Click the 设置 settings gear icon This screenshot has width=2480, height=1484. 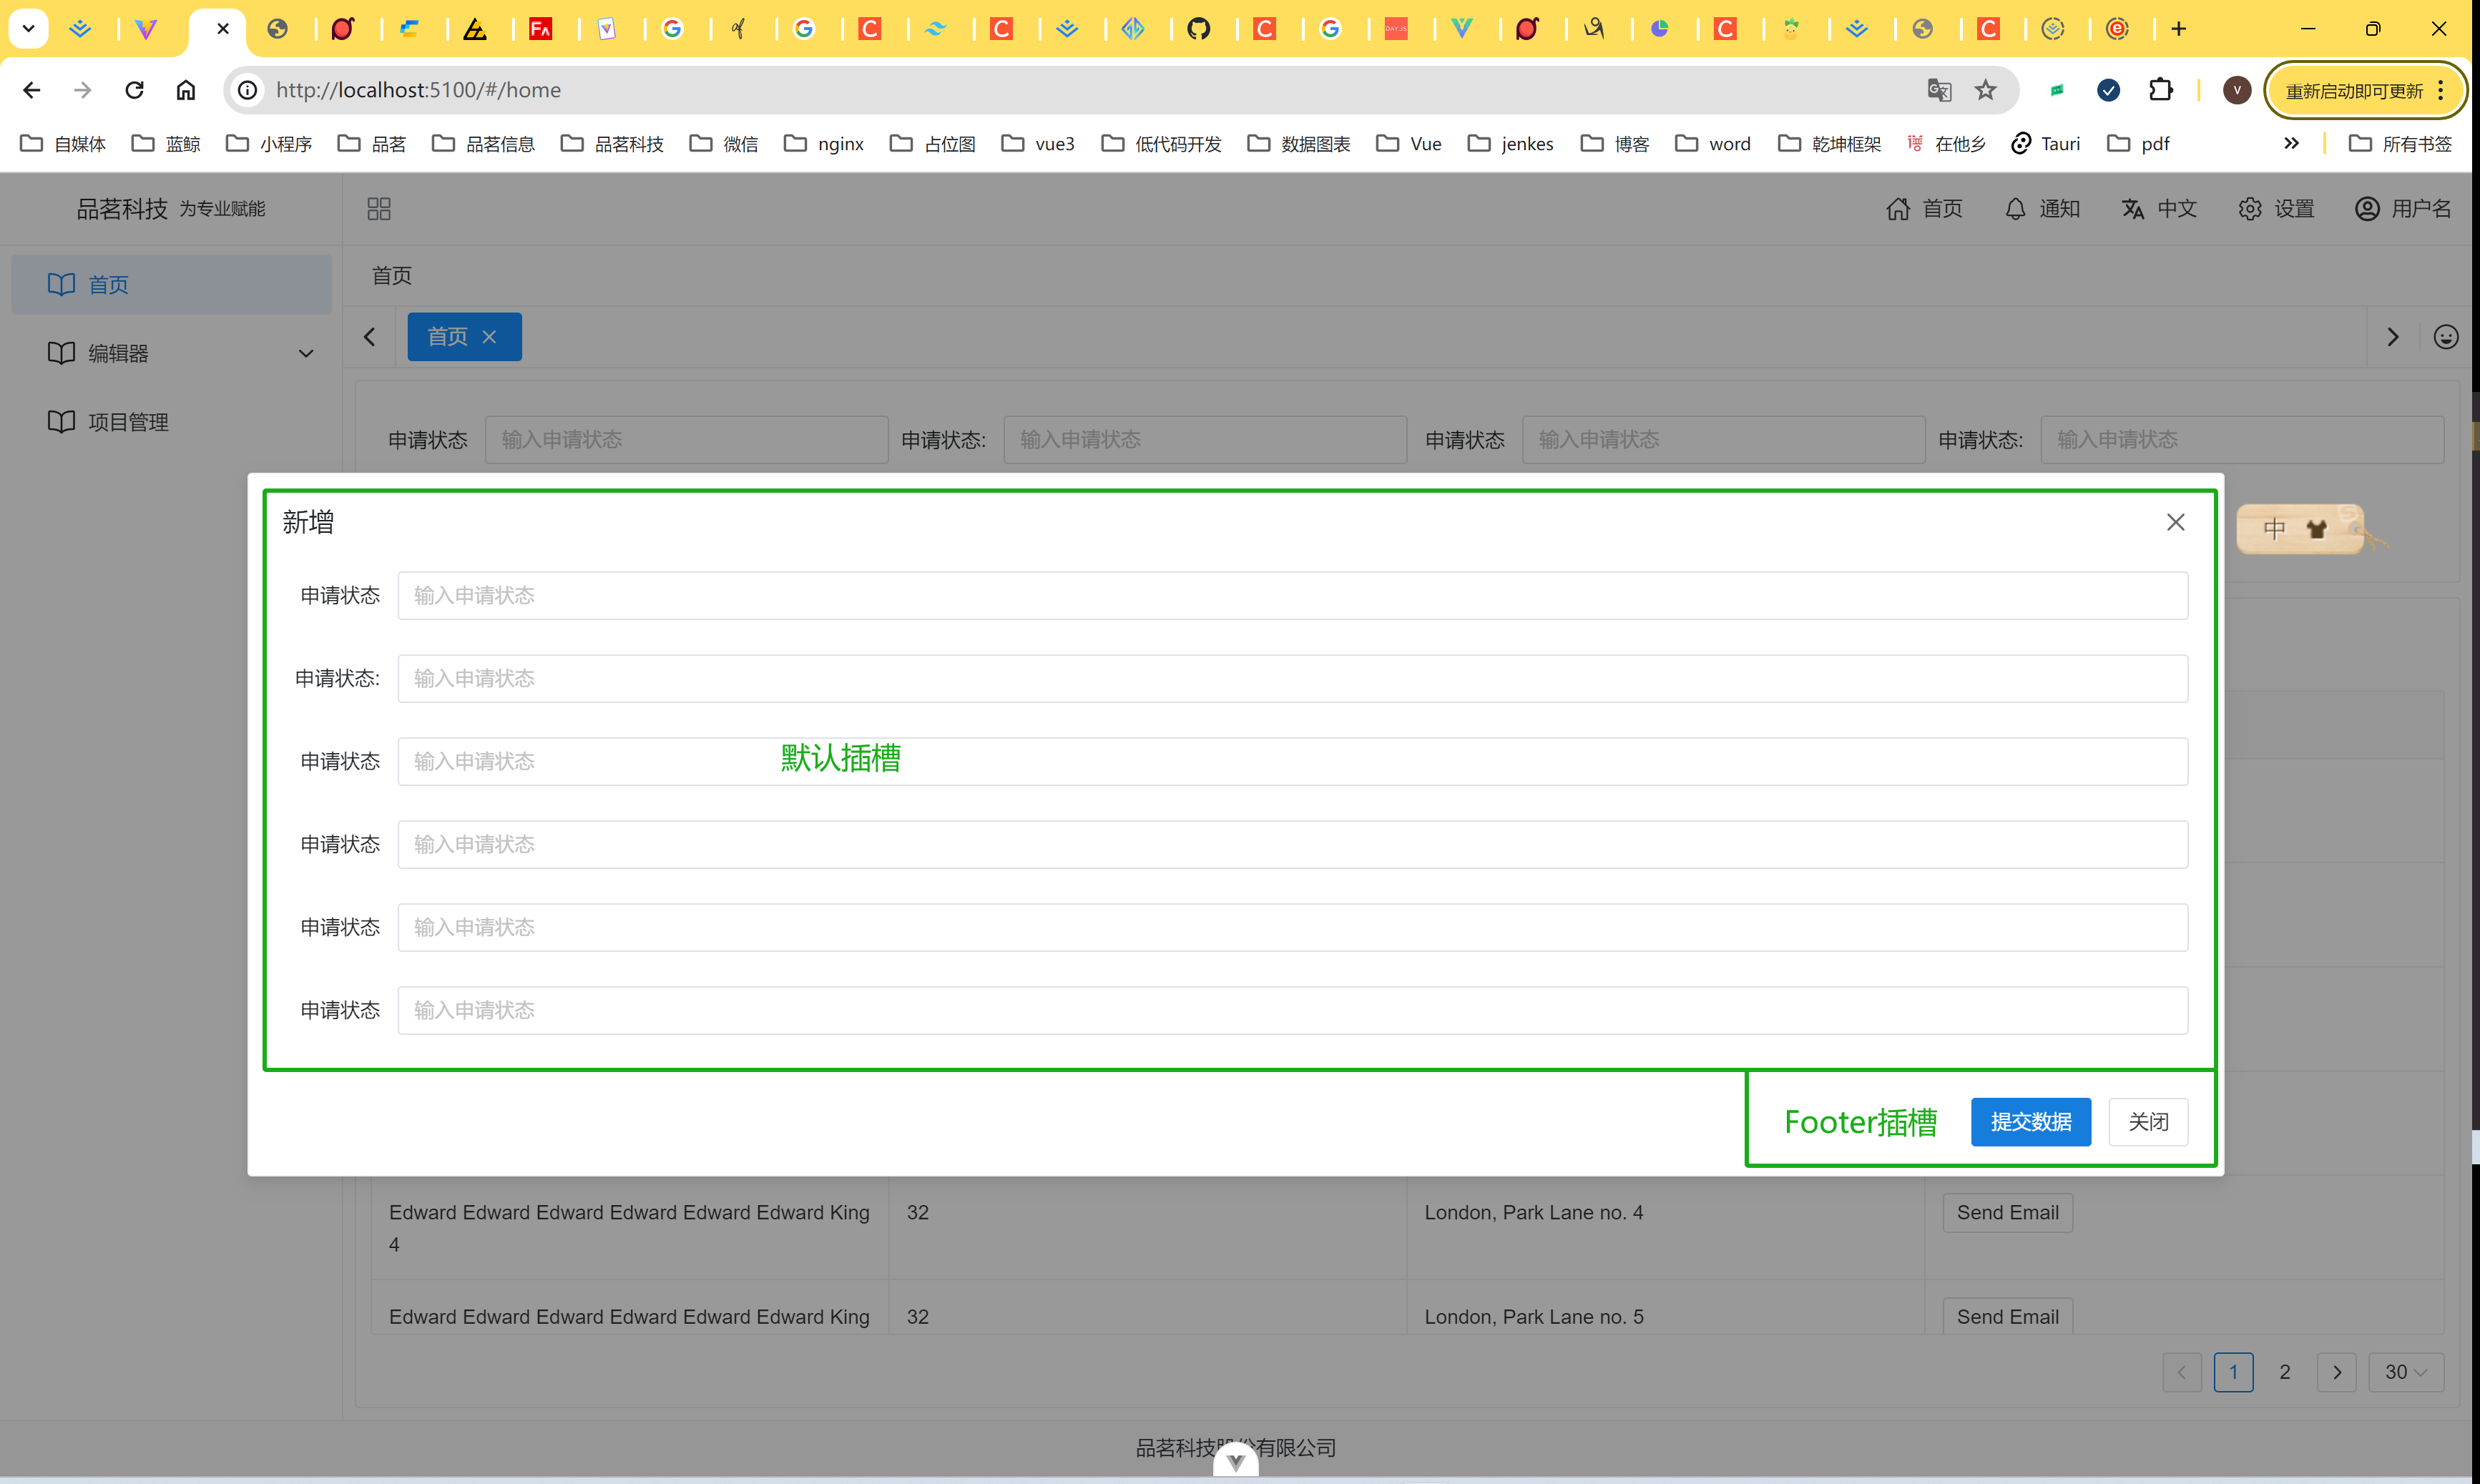click(2250, 208)
